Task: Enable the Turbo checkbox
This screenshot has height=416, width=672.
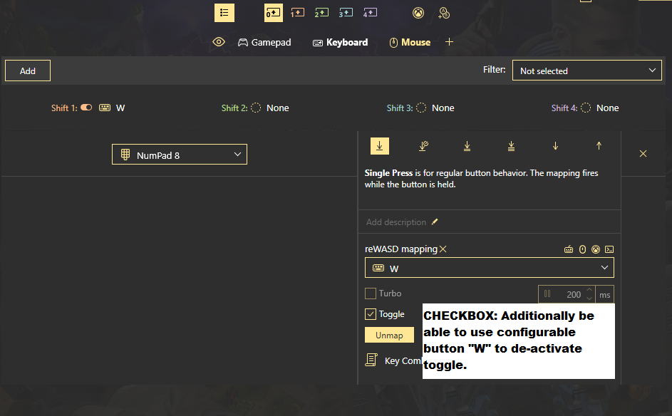Action: [x=371, y=293]
